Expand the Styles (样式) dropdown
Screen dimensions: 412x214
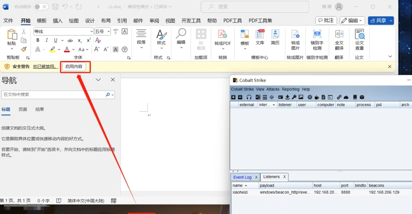click(x=161, y=48)
